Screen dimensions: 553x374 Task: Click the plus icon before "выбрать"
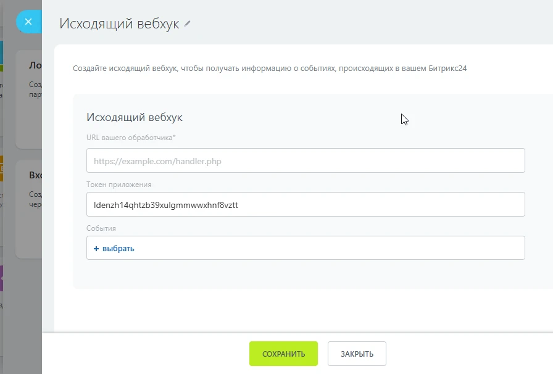96,248
